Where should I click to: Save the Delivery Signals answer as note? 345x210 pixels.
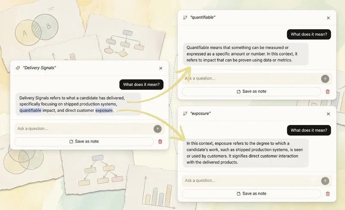84,142
